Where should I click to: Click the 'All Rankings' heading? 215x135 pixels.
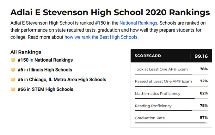26,52
